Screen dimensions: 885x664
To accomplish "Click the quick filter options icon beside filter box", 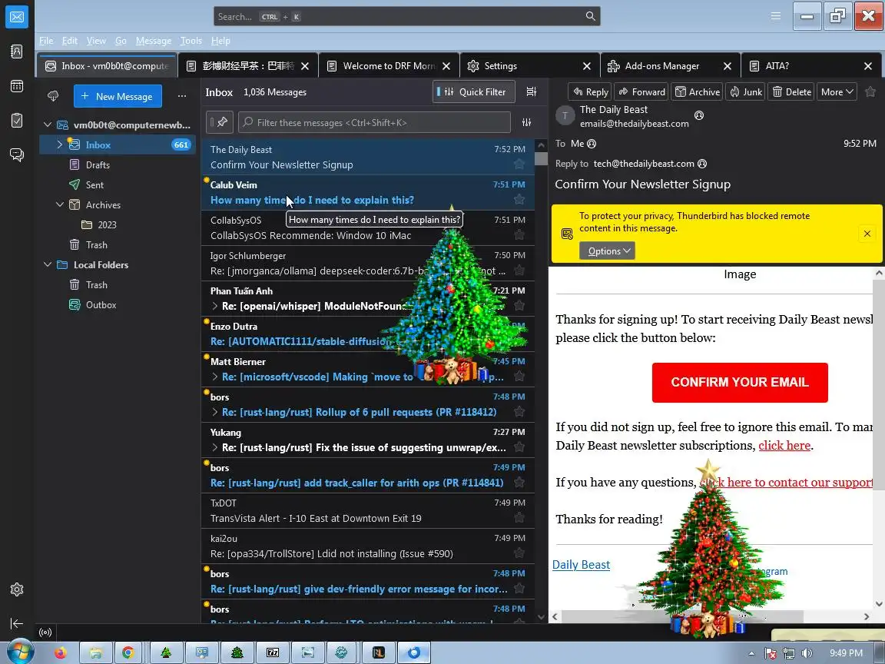I will coord(526,122).
